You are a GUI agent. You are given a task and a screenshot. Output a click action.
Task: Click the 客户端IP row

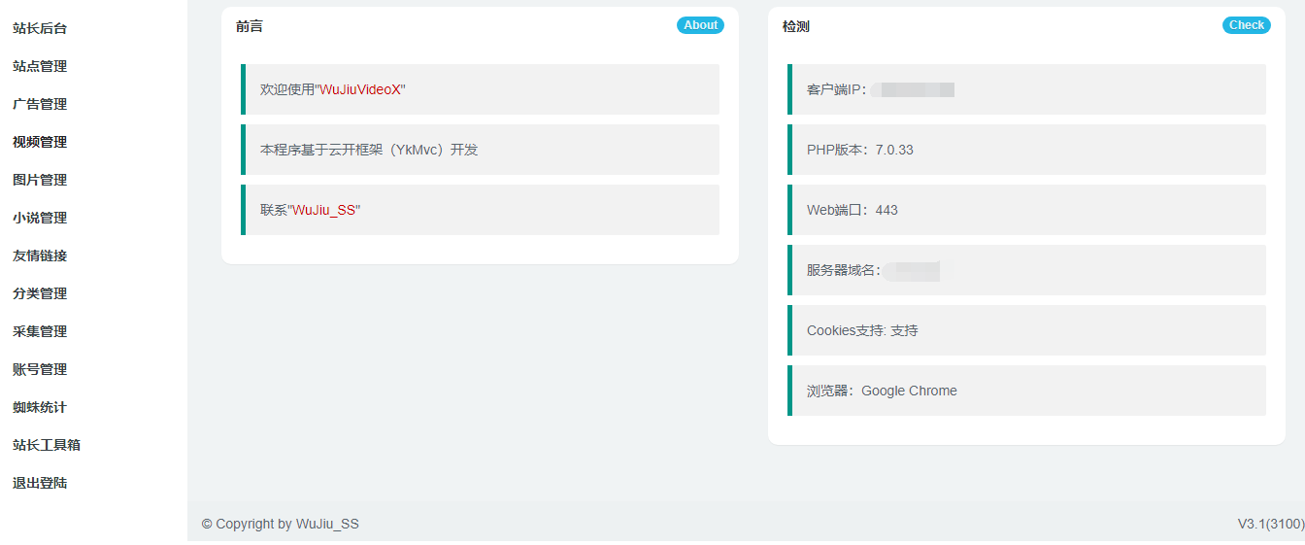pyautogui.click(x=1026, y=89)
